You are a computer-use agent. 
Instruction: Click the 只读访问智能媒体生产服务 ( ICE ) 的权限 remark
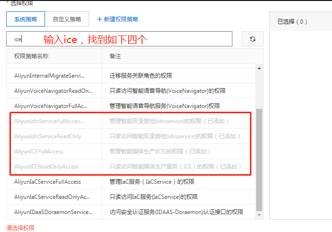click(175, 167)
